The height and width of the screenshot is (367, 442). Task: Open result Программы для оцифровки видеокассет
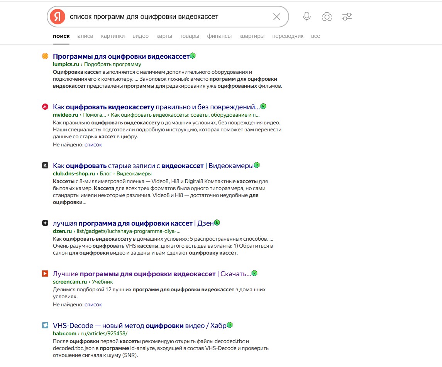[x=121, y=56]
